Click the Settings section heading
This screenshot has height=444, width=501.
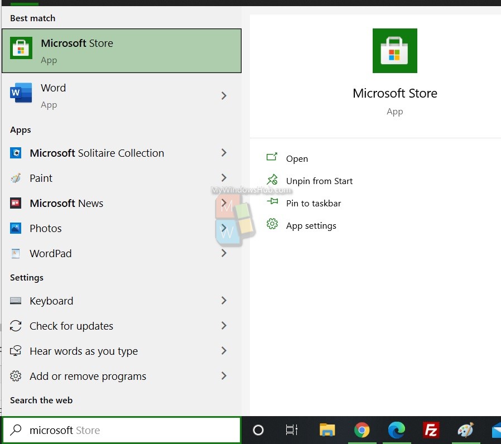(x=27, y=278)
